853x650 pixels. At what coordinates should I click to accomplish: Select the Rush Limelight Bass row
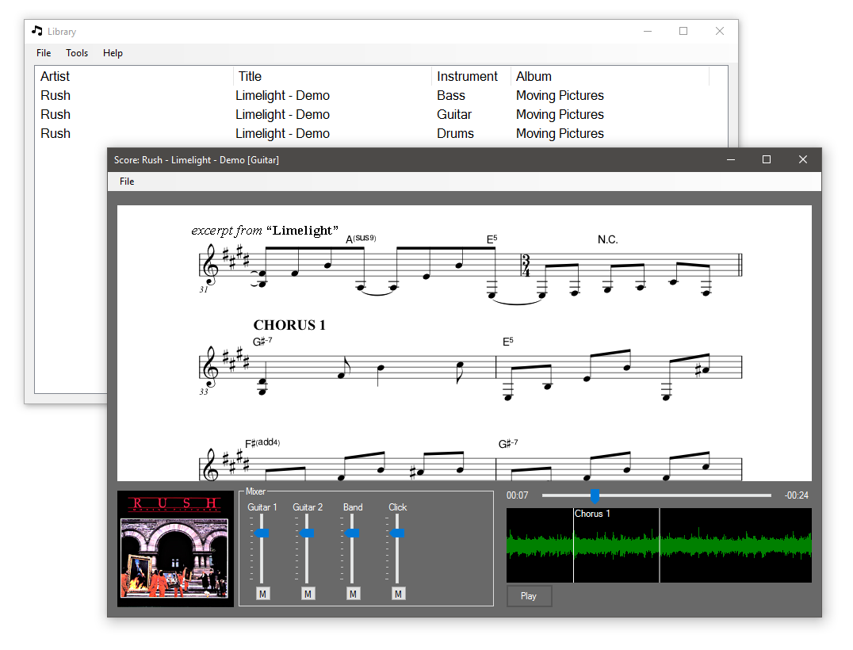pos(381,96)
